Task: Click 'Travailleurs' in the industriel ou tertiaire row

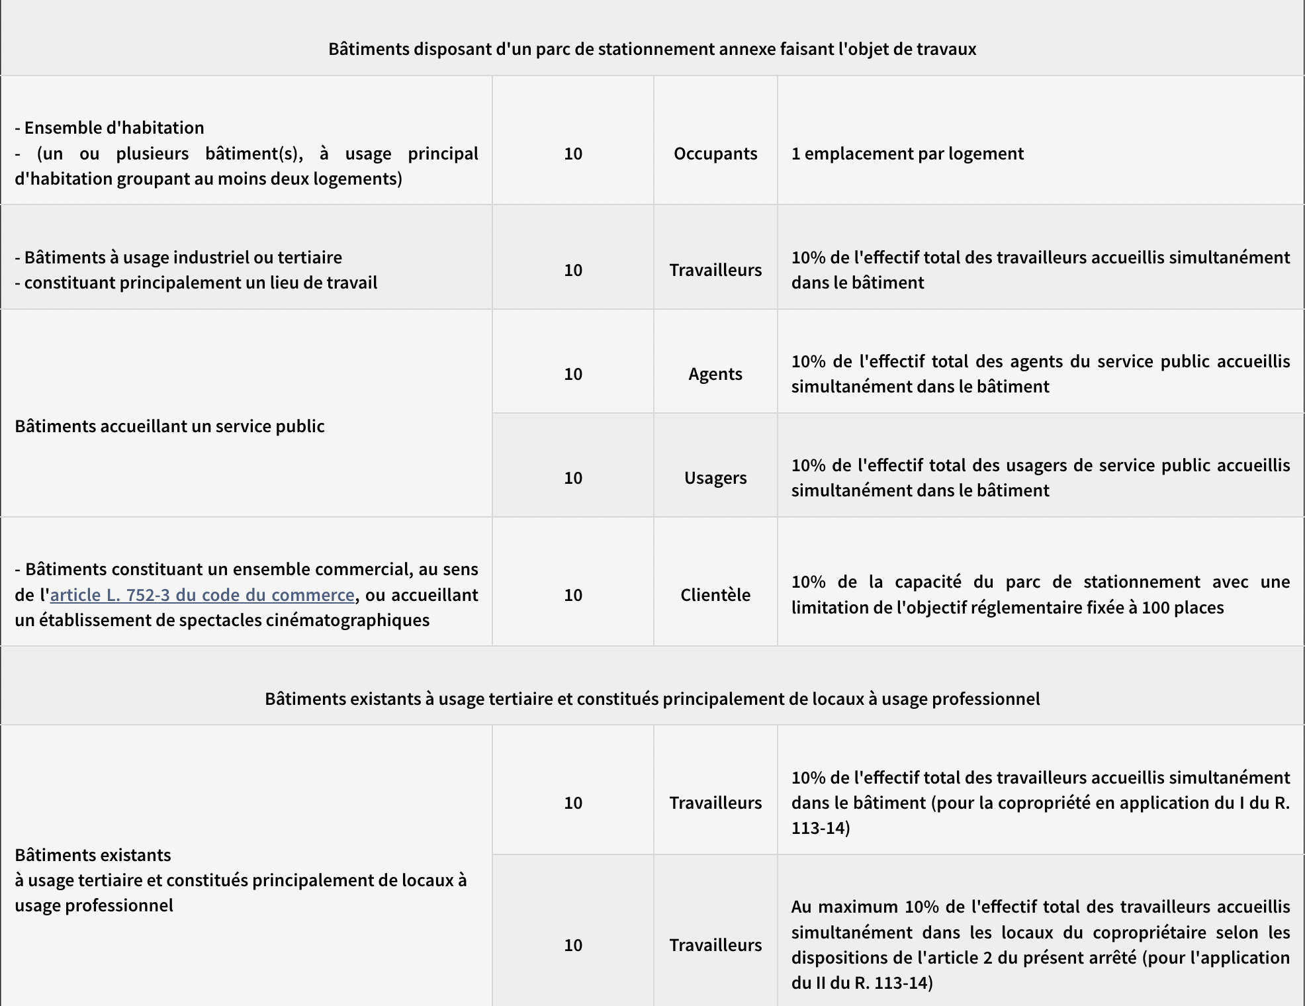Action: click(x=715, y=270)
